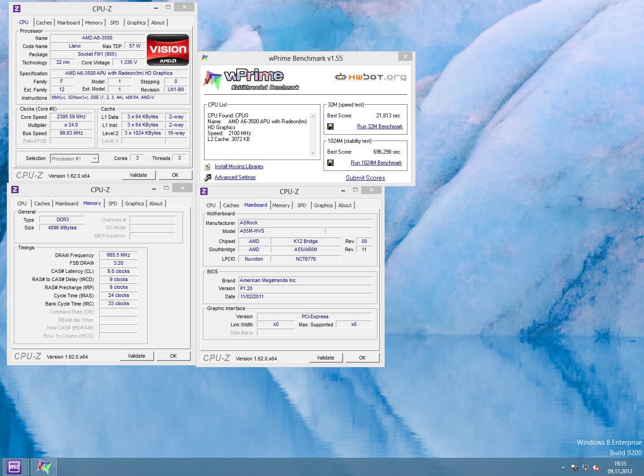Click CPU List scrollbar up arrow
Screen dimensions: 644x476
(x=313, y=117)
